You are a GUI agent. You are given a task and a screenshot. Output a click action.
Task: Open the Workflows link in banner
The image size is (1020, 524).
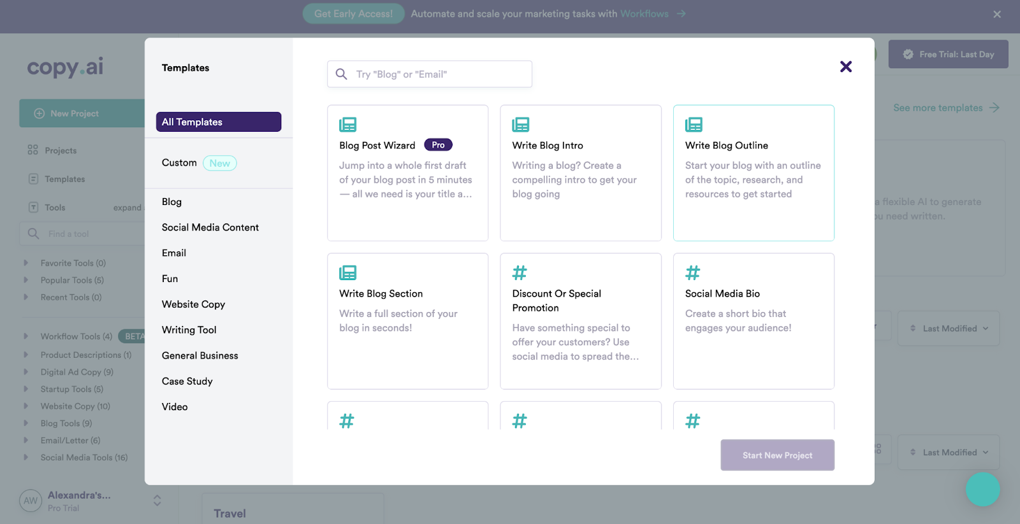tap(645, 13)
